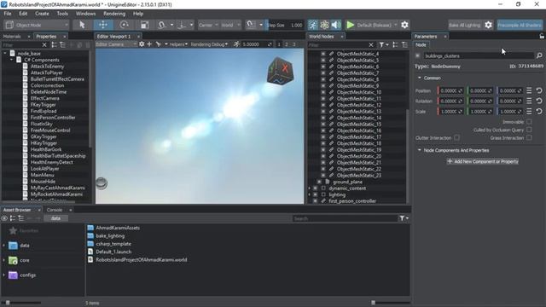The height and width of the screenshot is (307, 546).
Task: Toggle the Physics atom button
Action: click(324, 25)
